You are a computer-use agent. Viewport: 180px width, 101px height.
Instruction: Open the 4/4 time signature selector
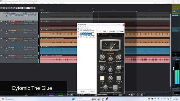(x=144, y=95)
